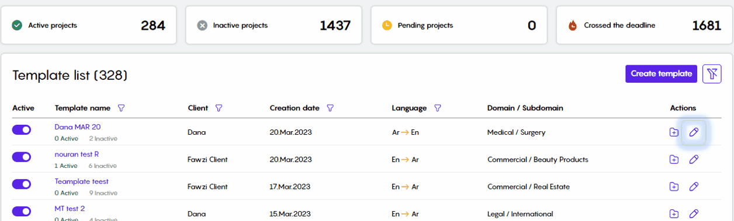This screenshot has height=221, width=734.
Task: Create a project from Dana MAR 20 template
Action: (674, 132)
